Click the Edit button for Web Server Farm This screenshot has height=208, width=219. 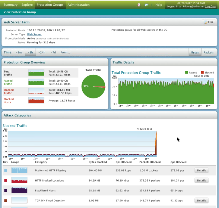(208, 22)
